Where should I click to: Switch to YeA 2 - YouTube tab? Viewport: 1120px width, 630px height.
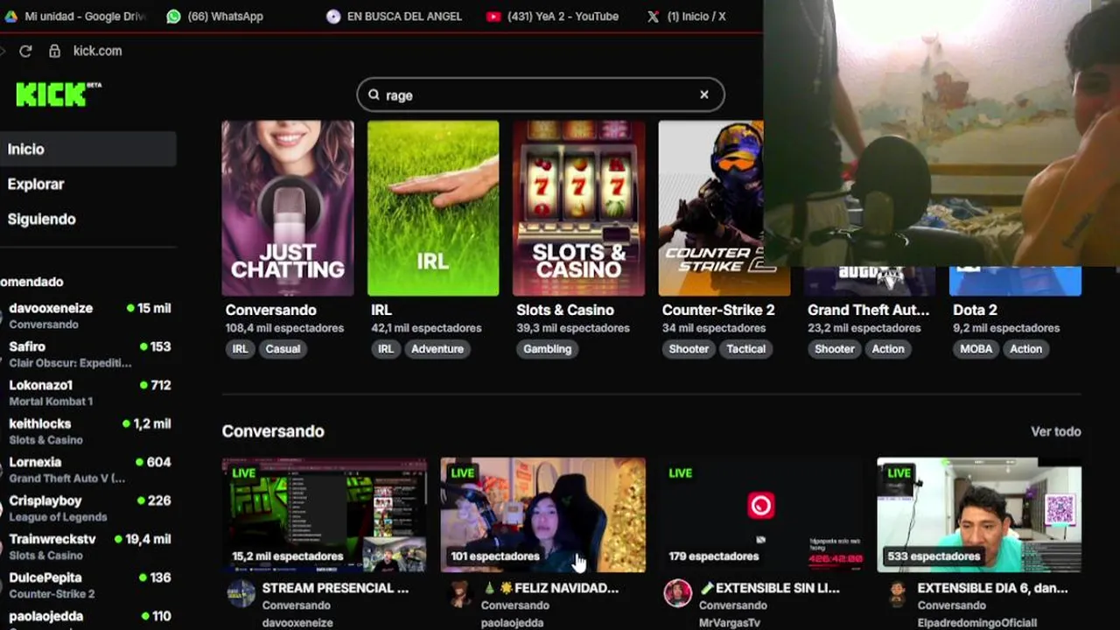pos(553,16)
